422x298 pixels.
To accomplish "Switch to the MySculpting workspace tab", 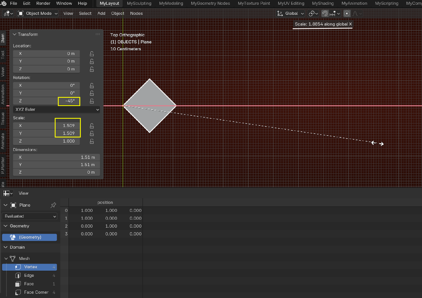I will 139,3.
